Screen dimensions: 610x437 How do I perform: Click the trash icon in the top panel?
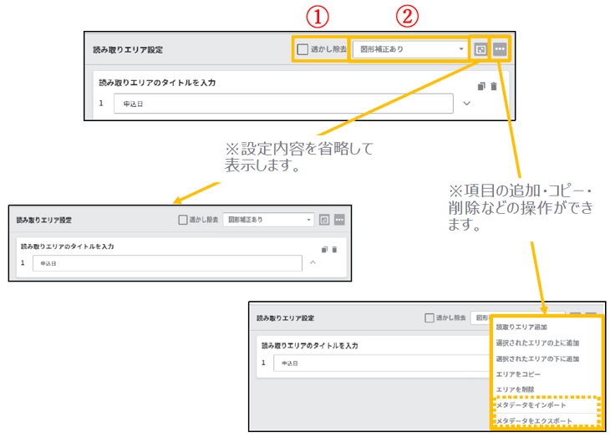[x=494, y=86]
